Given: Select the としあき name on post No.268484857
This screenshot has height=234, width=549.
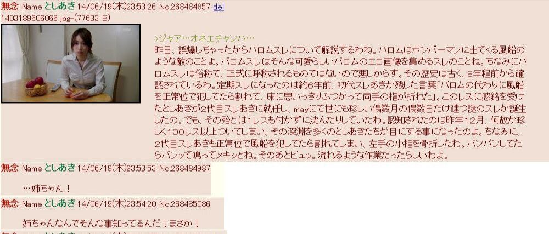Looking at the screenshot, I should 60,6.
